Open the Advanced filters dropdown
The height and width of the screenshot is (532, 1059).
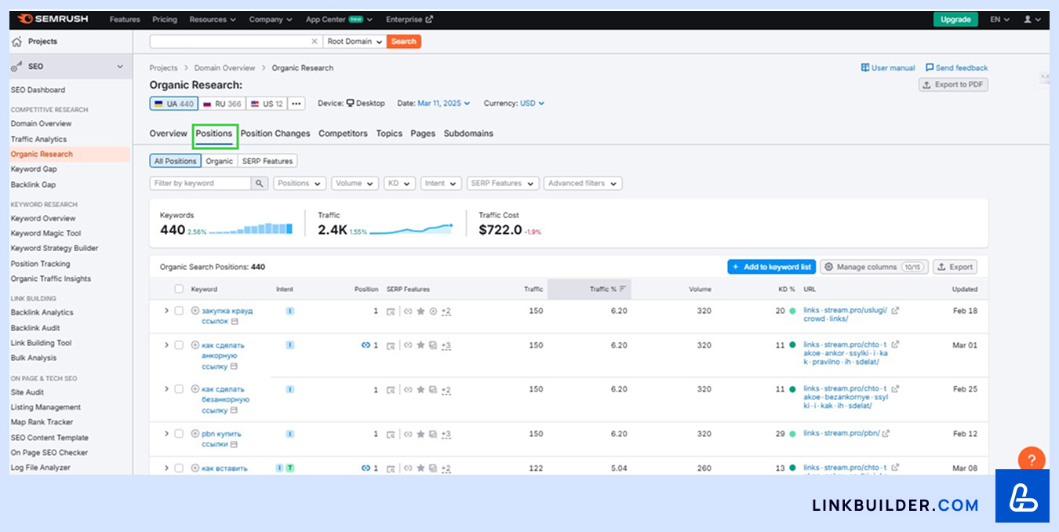(582, 184)
